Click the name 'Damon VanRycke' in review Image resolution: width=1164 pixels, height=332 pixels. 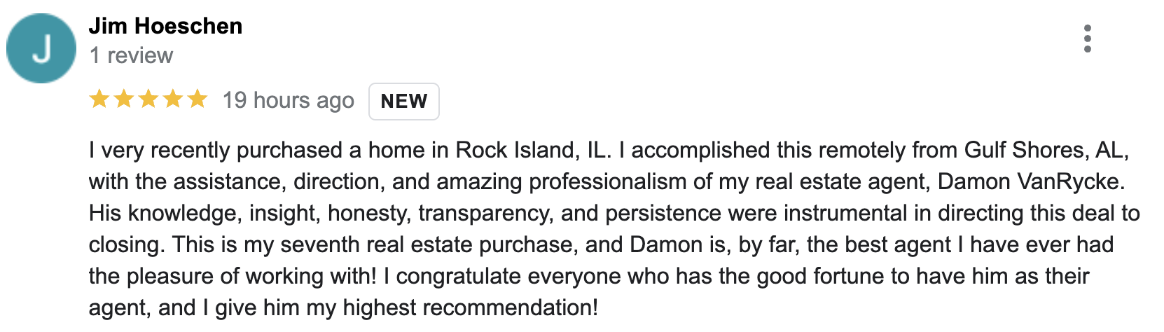click(1031, 181)
